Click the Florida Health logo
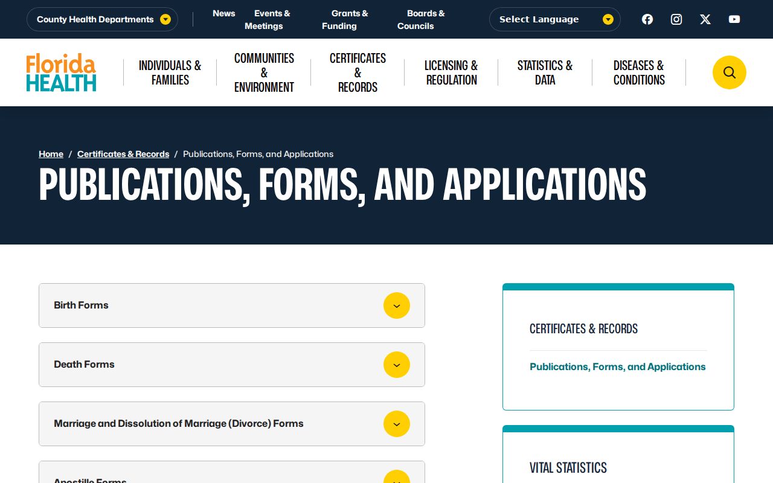The image size is (773, 483). 61,72
